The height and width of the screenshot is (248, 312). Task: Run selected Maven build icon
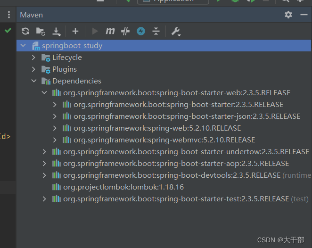pos(95,31)
